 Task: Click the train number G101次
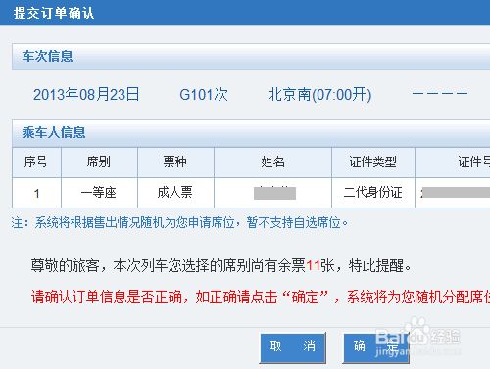point(204,95)
